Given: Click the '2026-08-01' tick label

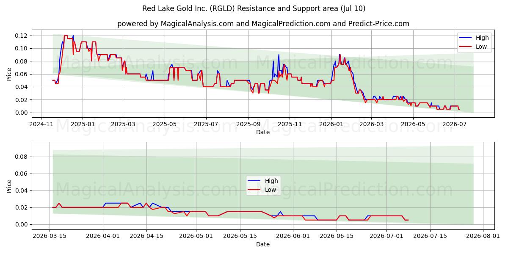Looking at the screenshot, I should [x=484, y=236].
